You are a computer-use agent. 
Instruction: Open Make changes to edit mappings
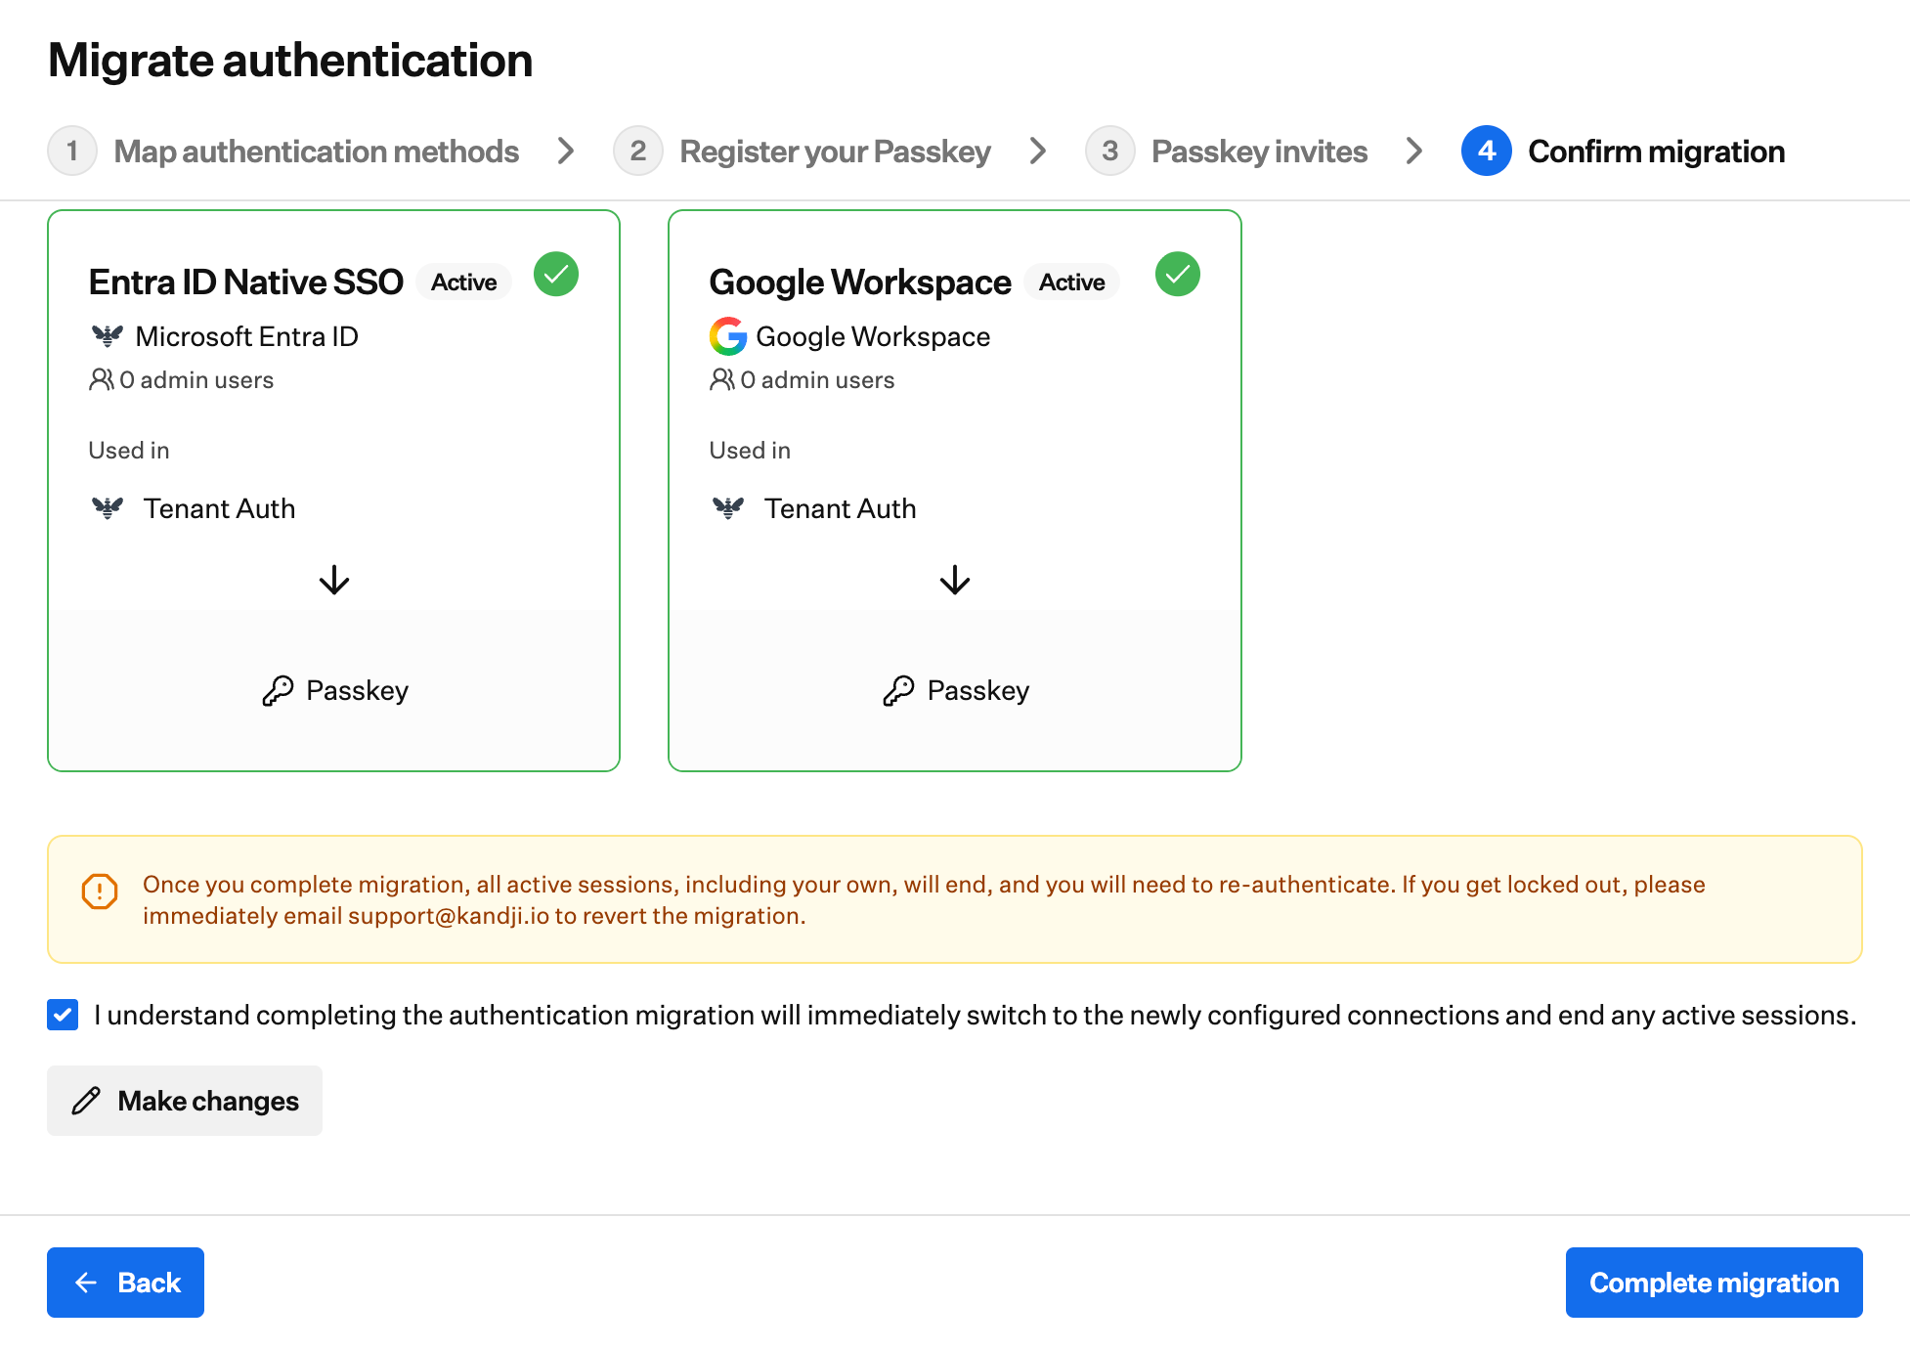click(185, 1101)
